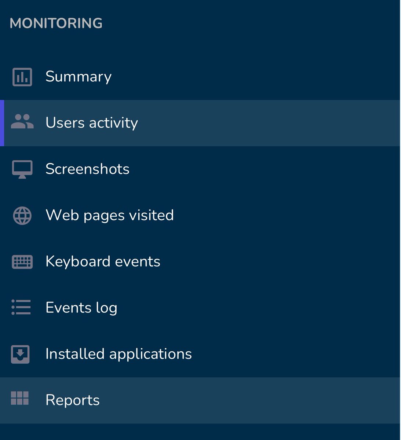
Task: Click the Screenshots monitor icon
Action: (x=22, y=169)
